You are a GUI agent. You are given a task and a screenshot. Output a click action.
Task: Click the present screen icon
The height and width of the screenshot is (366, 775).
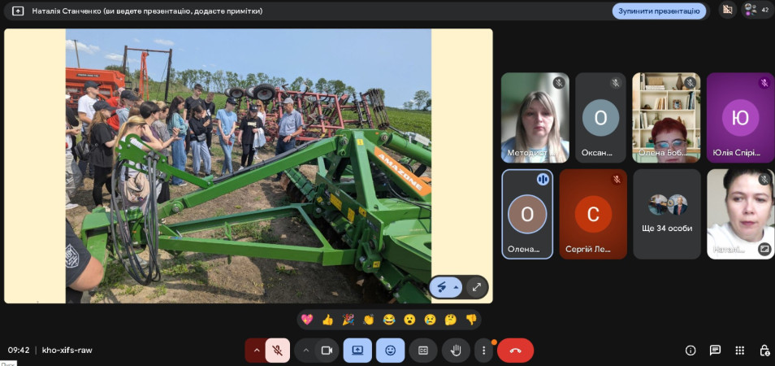click(357, 351)
